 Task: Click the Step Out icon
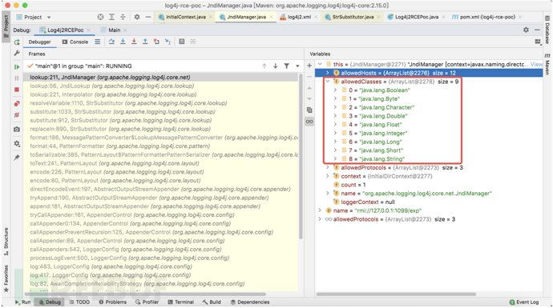click(x=145, y=42)
